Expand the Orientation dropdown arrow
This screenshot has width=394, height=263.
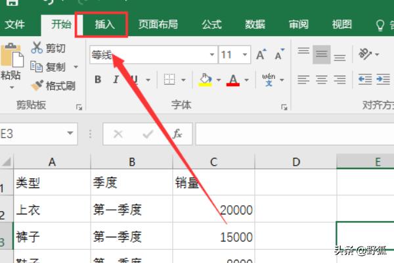tap(377, 55)
